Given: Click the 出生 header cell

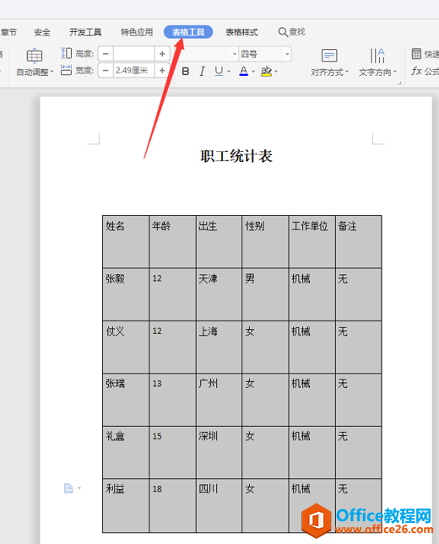Looking at the screenshot, I should click(219, 241).
